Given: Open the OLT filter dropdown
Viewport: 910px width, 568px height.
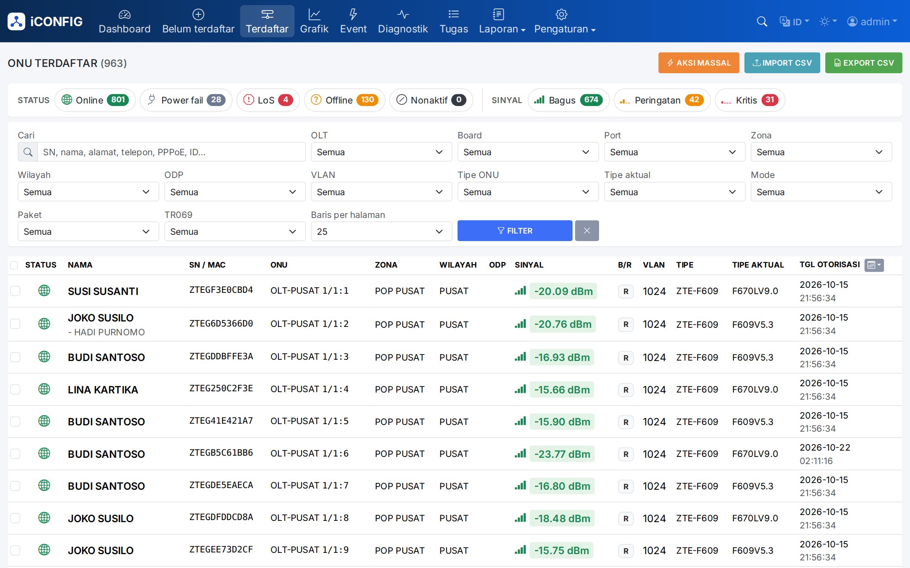Looking at the screenshot, I should pos(381,152).
